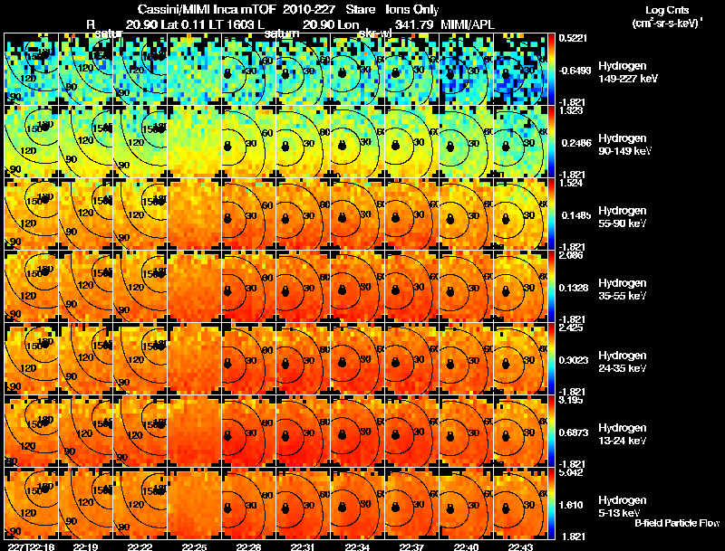Click the 'Hydrogen 24-35 keV' row label
The image size is (725, 551).
point(623,362)
